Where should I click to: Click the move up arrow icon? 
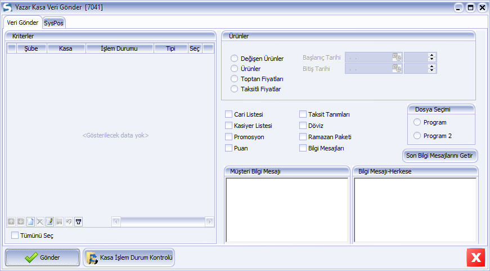click(11, 222)
